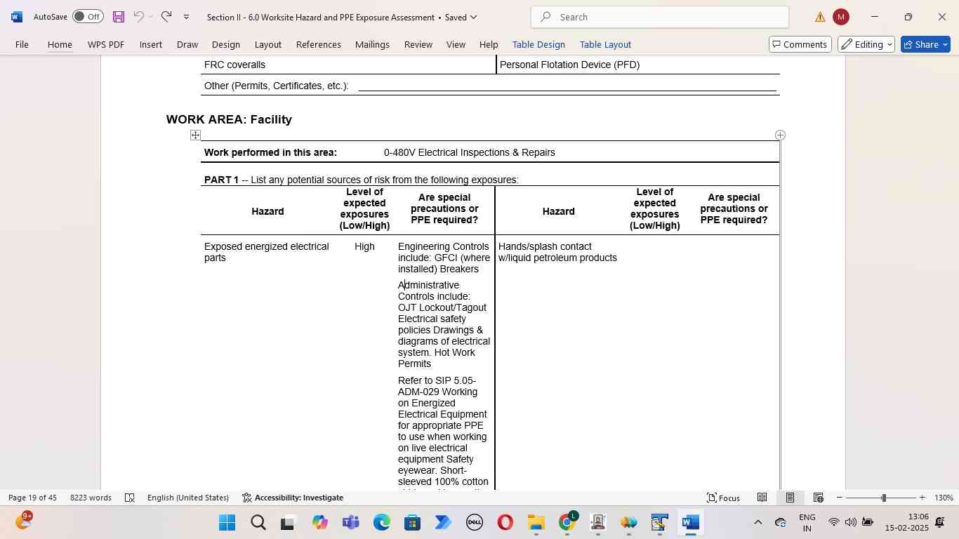Open the Help tab
Screen dimensions: 959x539
(489, 44)
